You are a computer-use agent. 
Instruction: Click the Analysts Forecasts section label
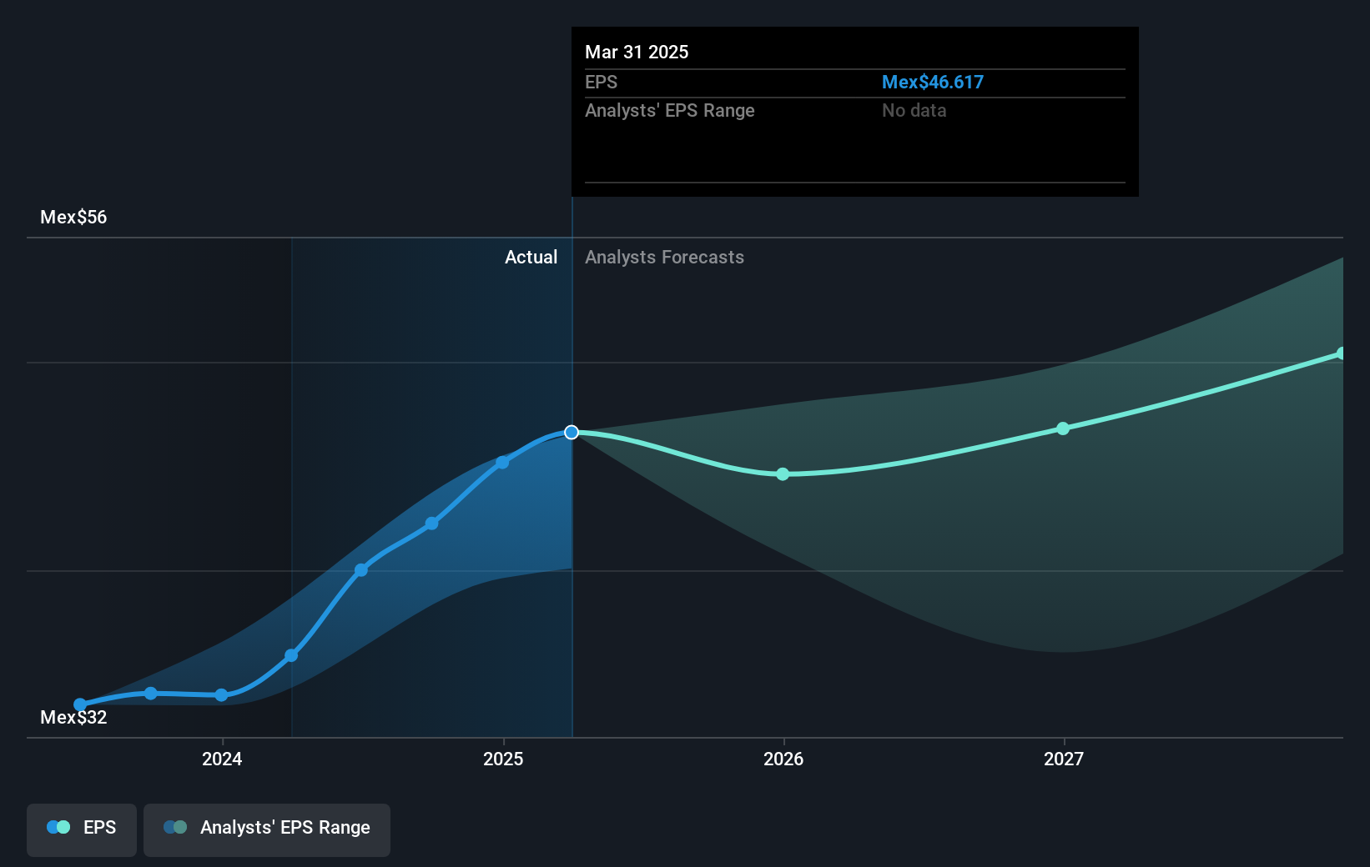[x=664, y=257]
